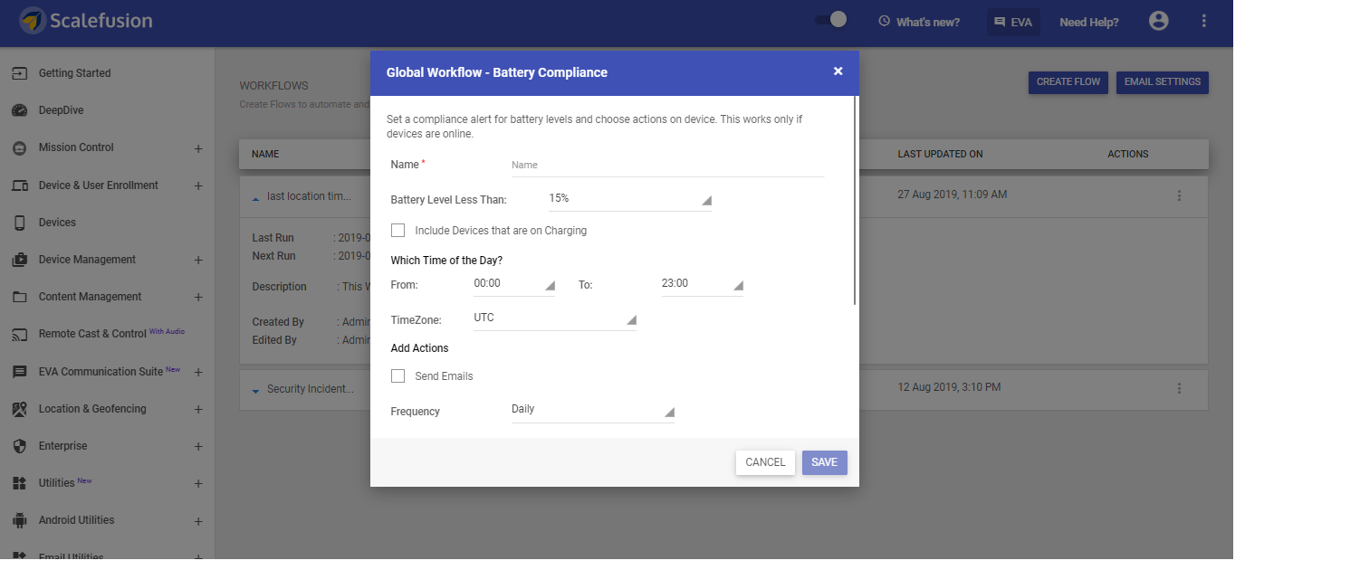
Task: Click the Name column header
Action: pyautogui.click(x=265, y=154)
